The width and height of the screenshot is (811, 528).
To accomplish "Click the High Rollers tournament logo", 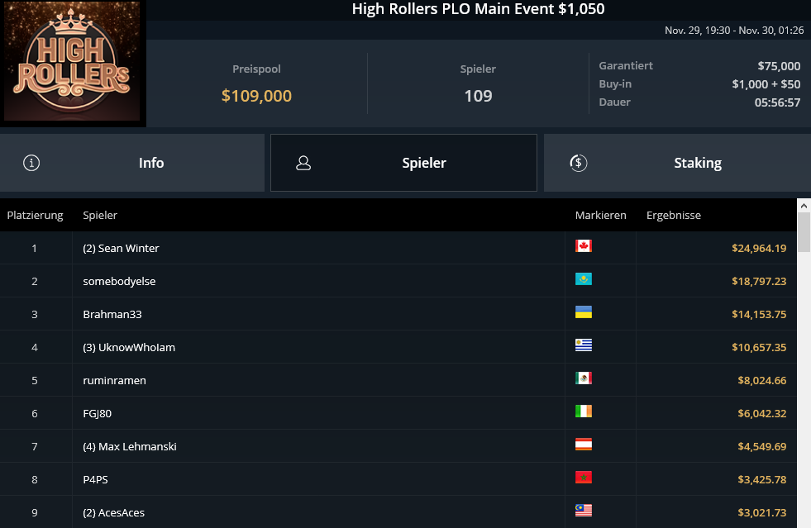I will (73, 64).
